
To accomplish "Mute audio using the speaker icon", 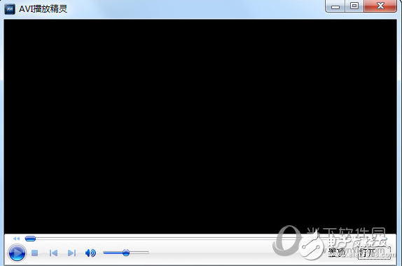I will 90,253.
